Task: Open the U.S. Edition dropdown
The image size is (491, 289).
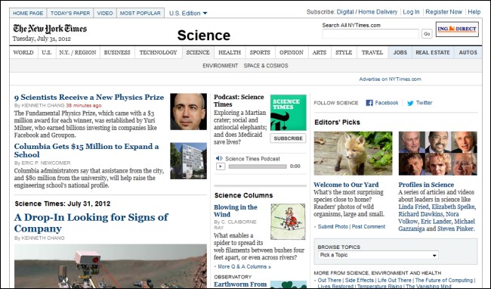Action: [x=188, y=13]
